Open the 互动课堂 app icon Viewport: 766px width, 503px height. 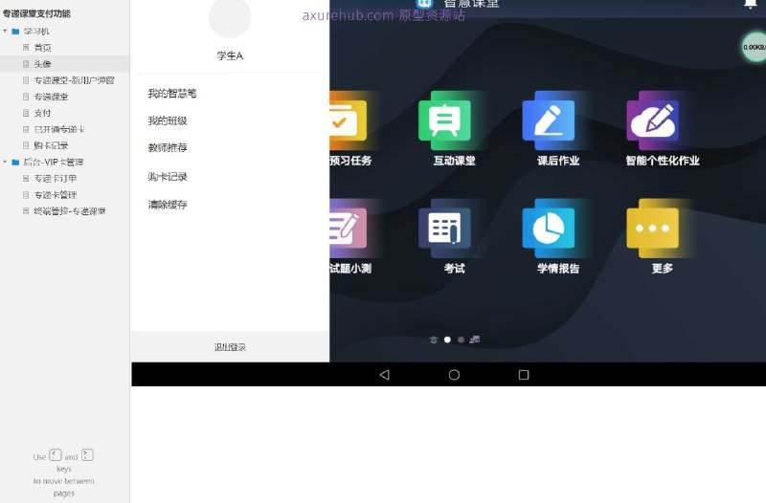(444, 120)
